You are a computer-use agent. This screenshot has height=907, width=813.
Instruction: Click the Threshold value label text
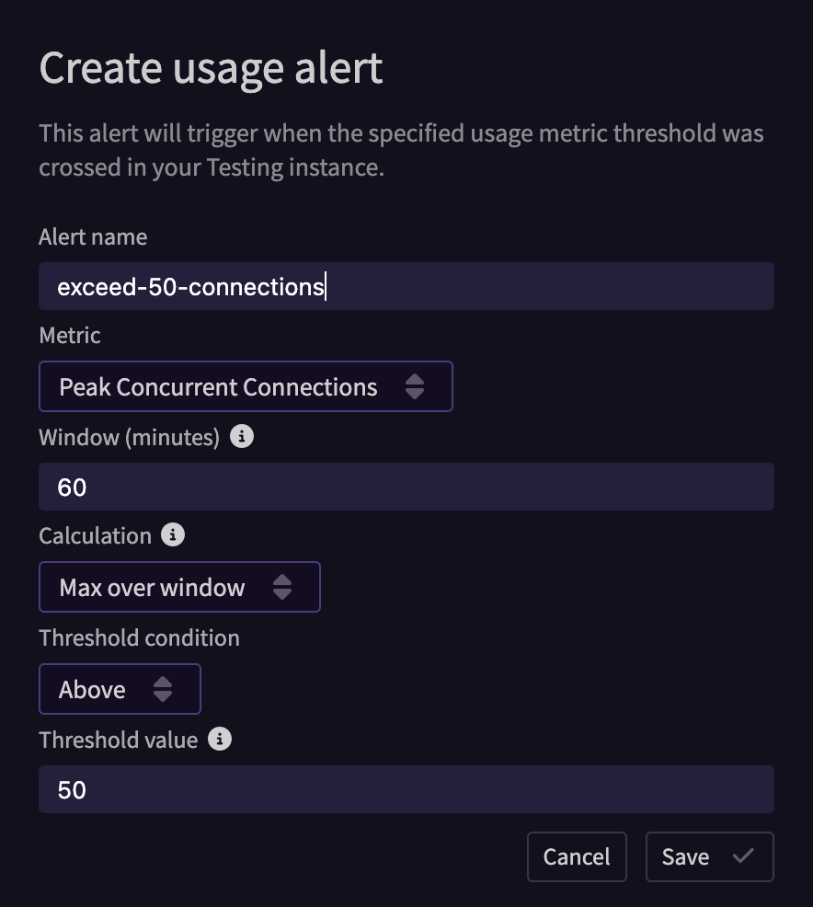(119, 740)
